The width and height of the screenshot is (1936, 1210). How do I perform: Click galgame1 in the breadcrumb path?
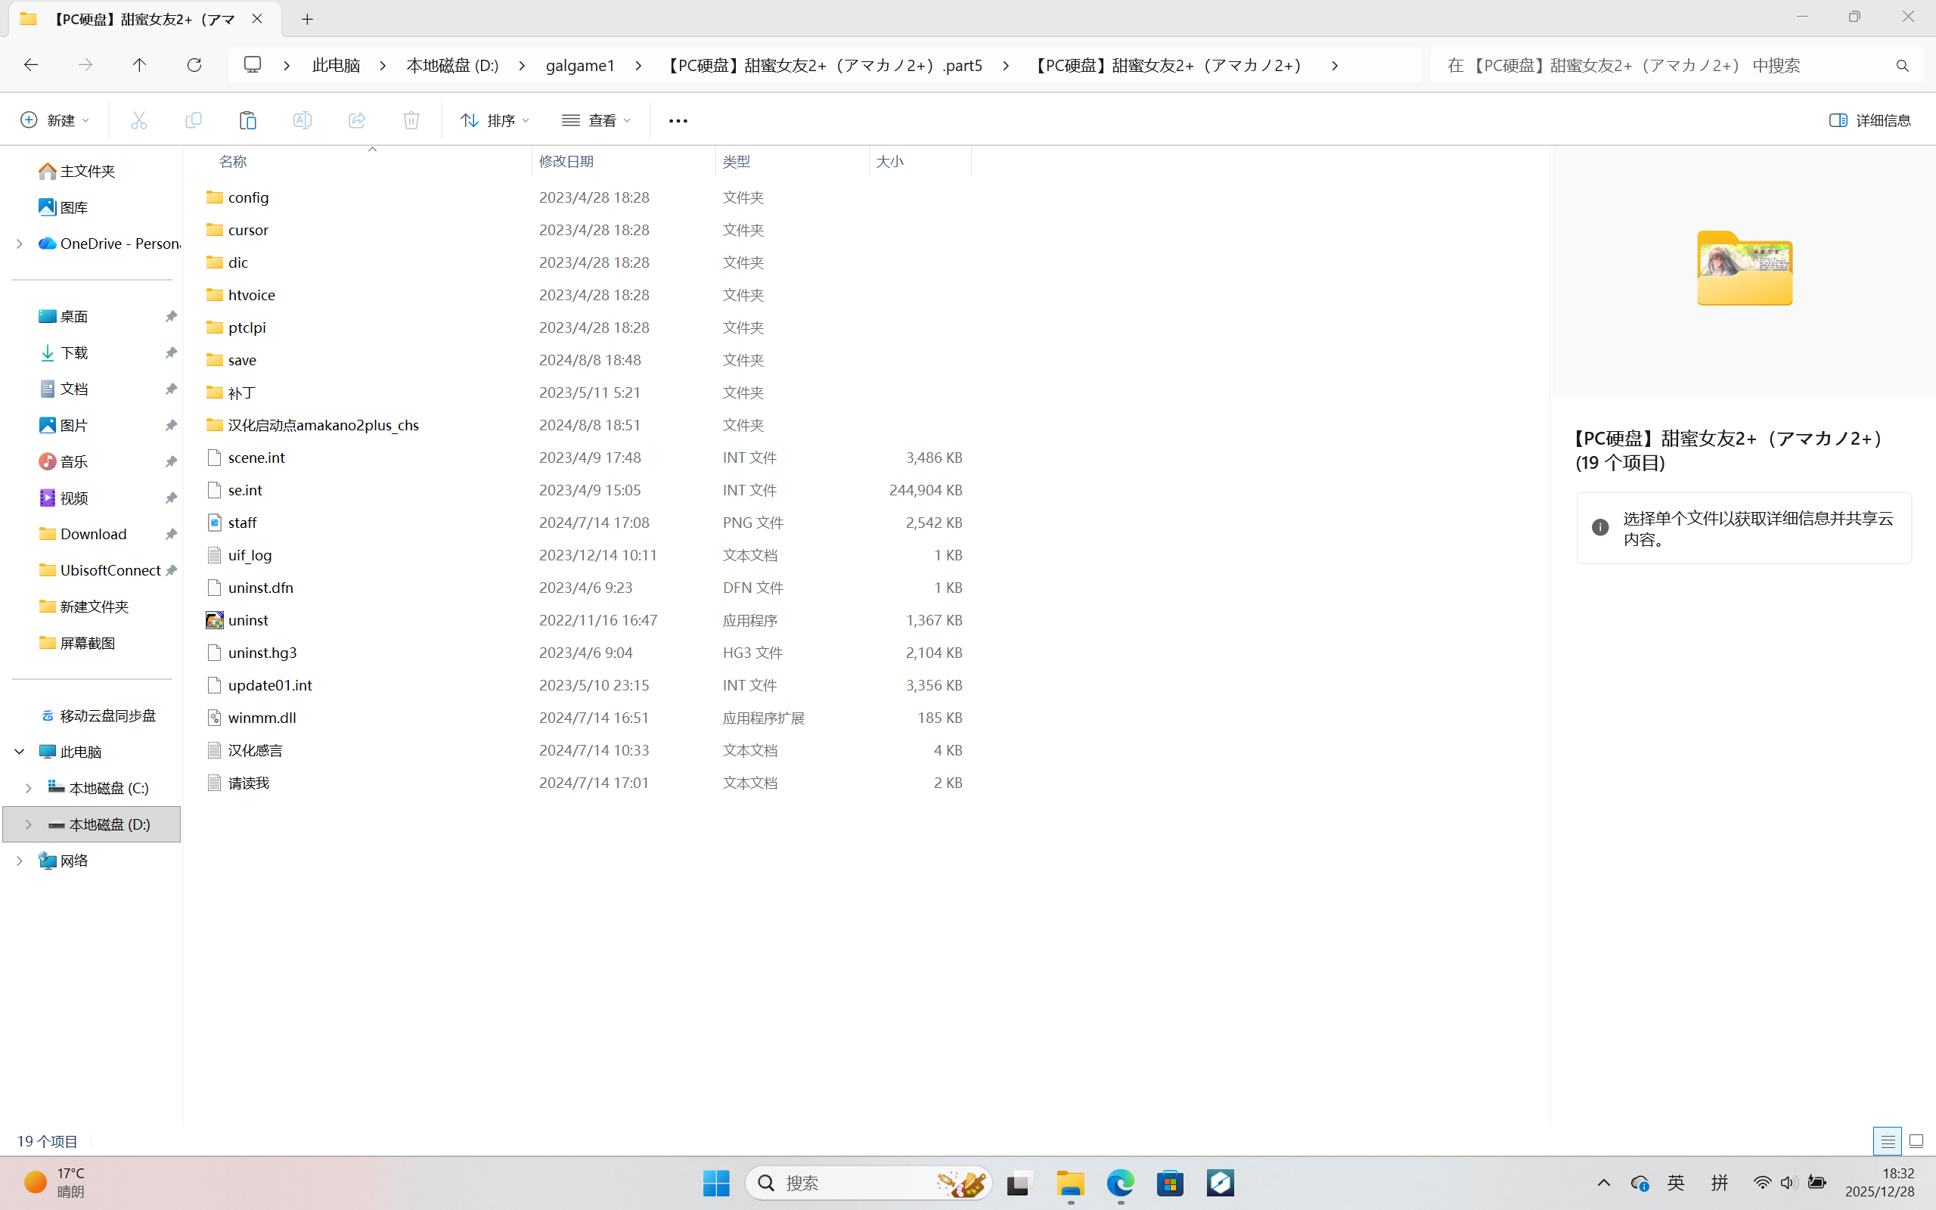coord(579,66)
